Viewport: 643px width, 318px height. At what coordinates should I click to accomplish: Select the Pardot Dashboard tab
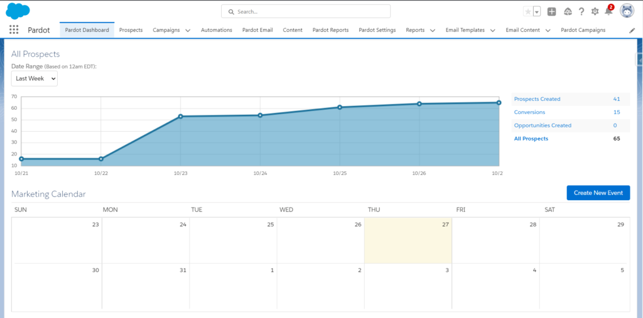87,30
